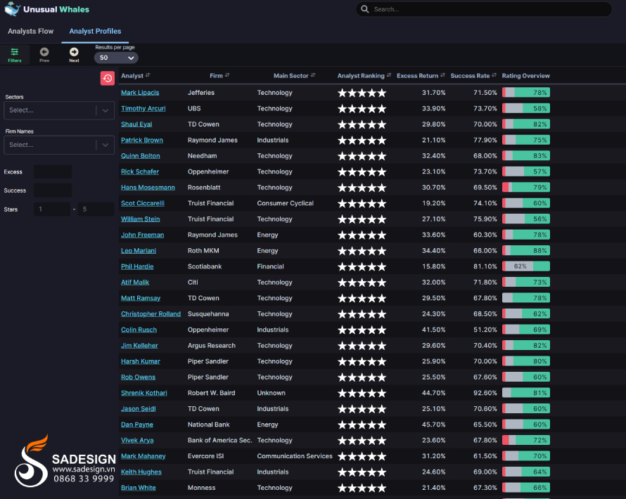
Task: Sort by Main Sector column sort icon
Action: pyautogui.click(x=312, y=75)
